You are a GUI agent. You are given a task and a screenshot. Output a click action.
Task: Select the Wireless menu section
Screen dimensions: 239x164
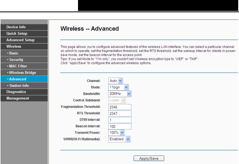point(24,46)
